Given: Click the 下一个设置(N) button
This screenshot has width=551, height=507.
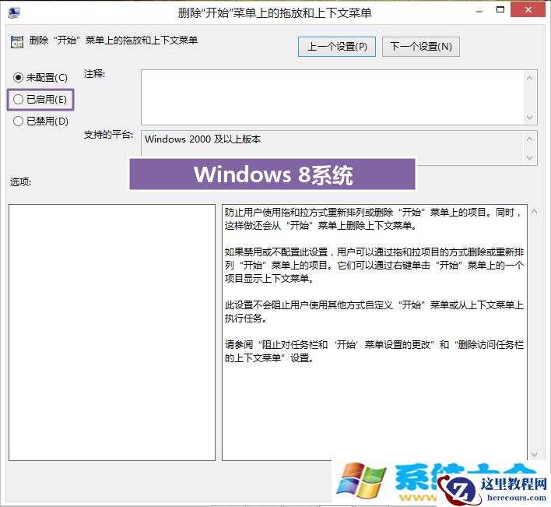Looking at the screenshot, I should [420, 47].
